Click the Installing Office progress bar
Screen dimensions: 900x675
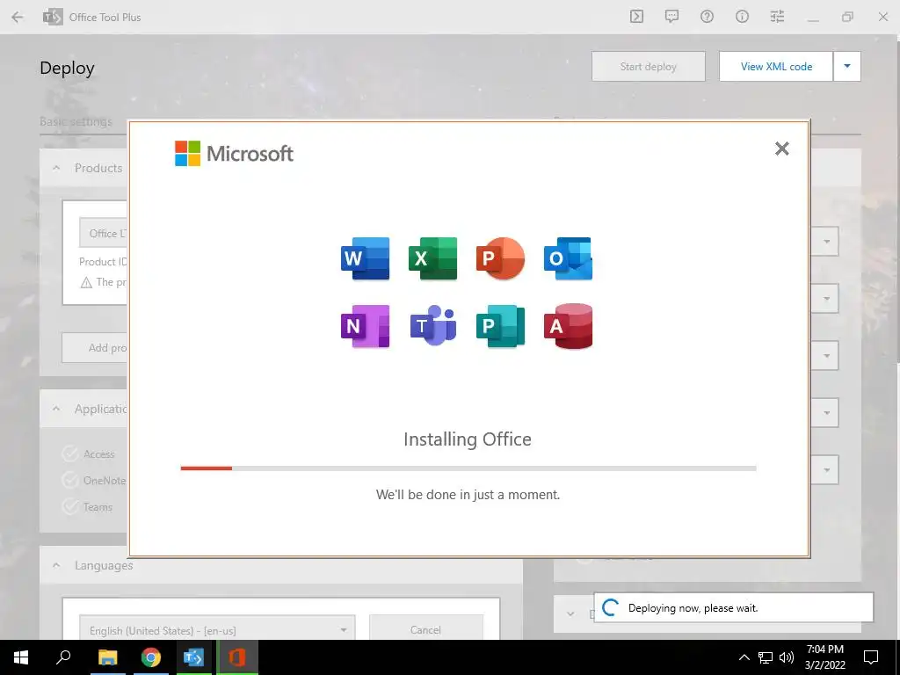coord(468,468)
